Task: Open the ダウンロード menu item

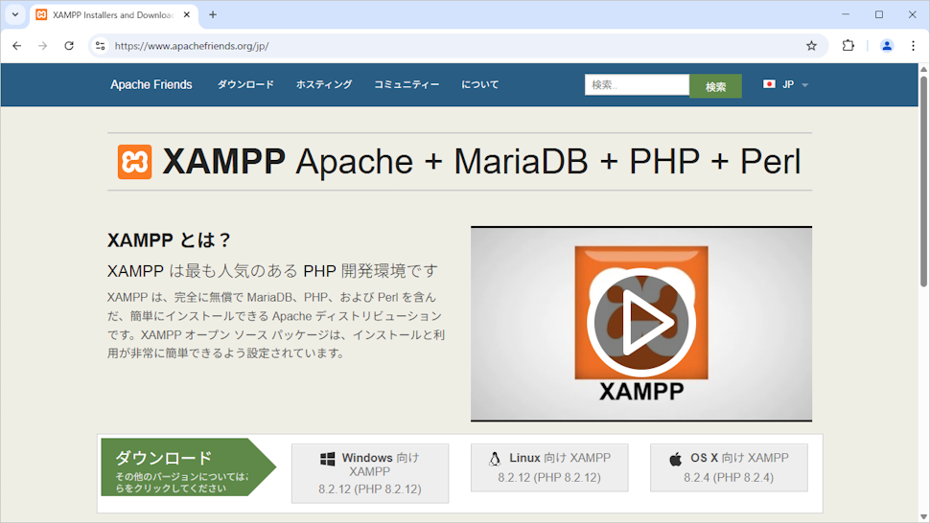Action: click(245, 84)
